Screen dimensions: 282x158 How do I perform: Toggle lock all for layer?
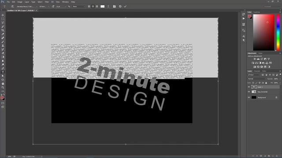point(266,83)
